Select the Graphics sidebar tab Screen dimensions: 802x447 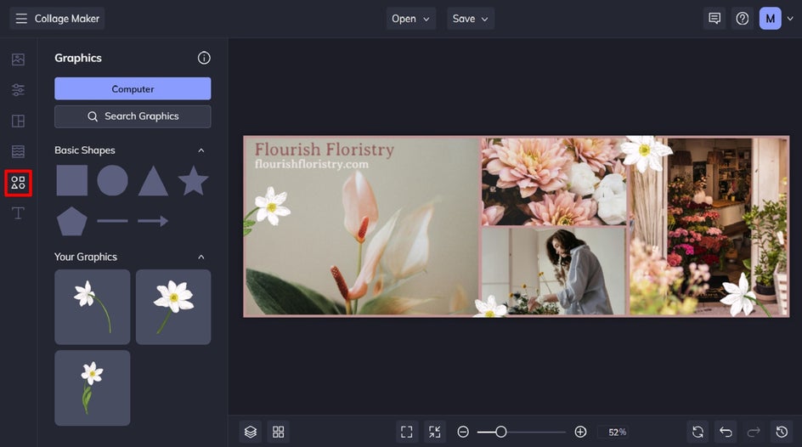tap(18, 183)
